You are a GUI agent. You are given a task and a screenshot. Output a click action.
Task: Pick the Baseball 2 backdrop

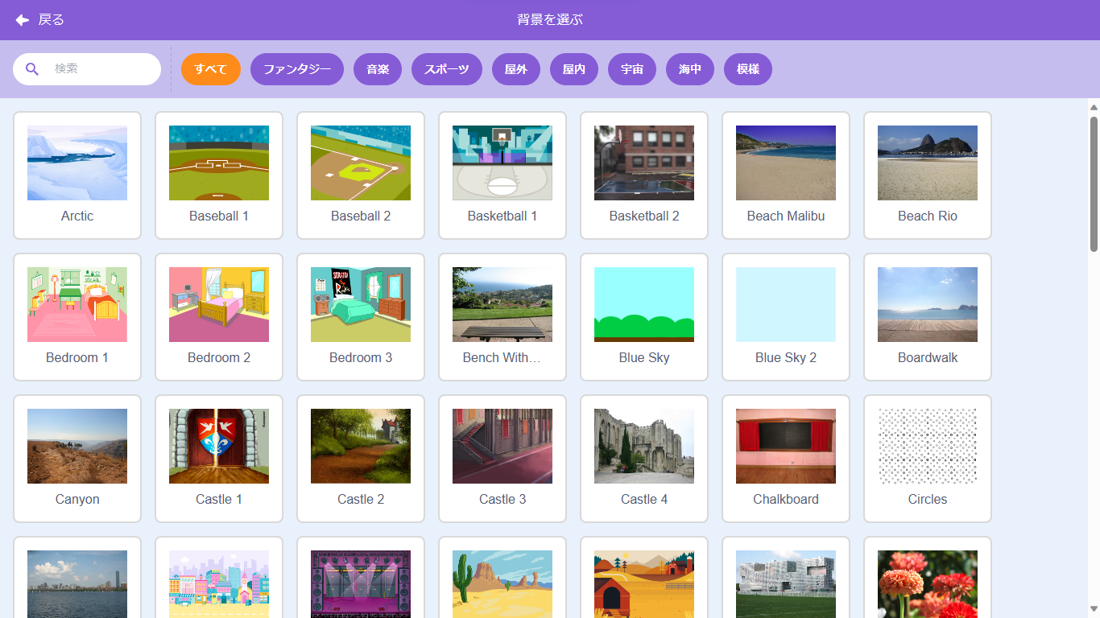click(361, 175)
